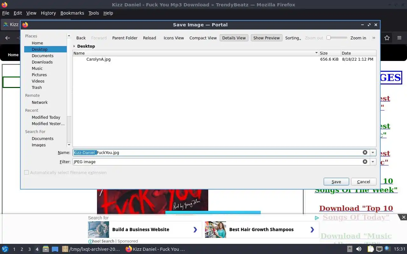Open Firefox hamburger application menu

click(399, 38)
